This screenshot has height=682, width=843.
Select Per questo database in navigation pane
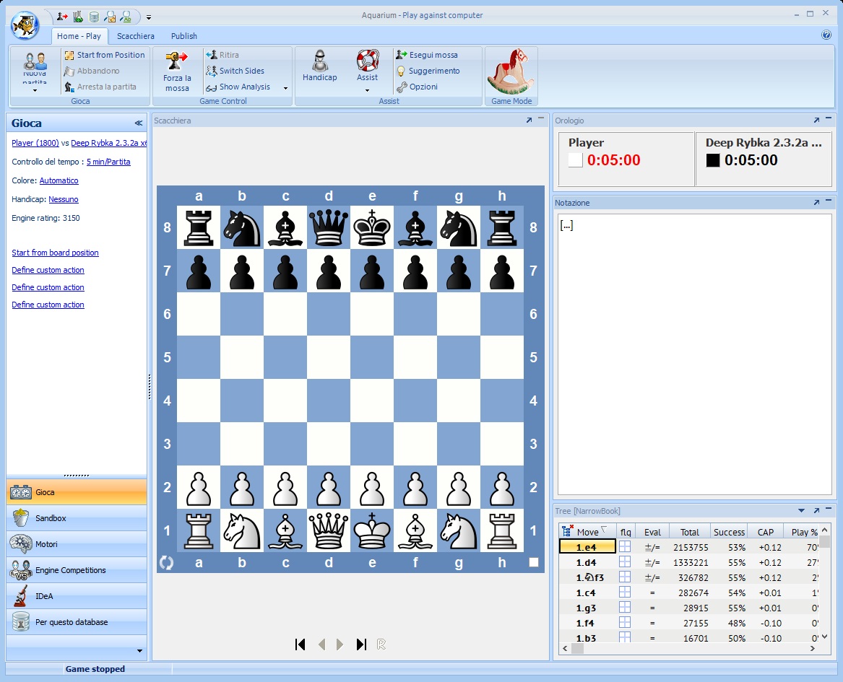click(x=77, y=622)
